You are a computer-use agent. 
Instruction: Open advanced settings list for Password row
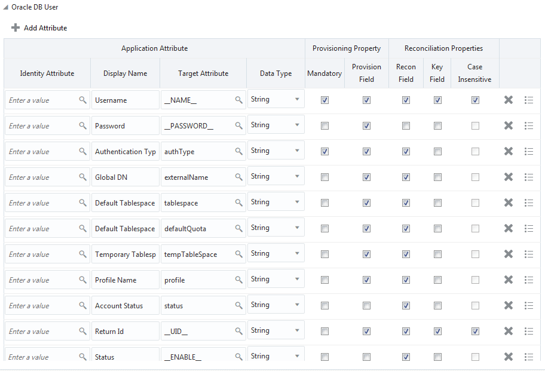(529, 125)
